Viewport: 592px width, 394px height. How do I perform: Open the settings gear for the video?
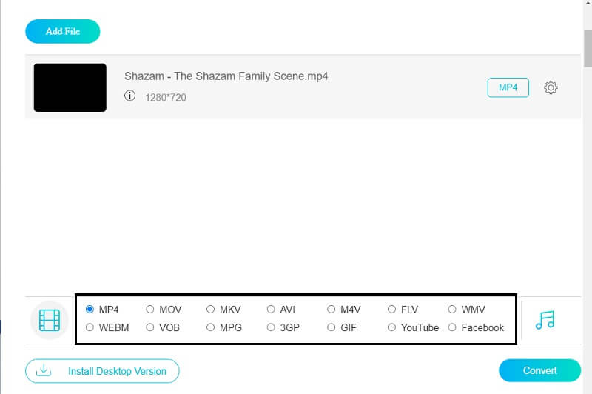click(551, 87)
